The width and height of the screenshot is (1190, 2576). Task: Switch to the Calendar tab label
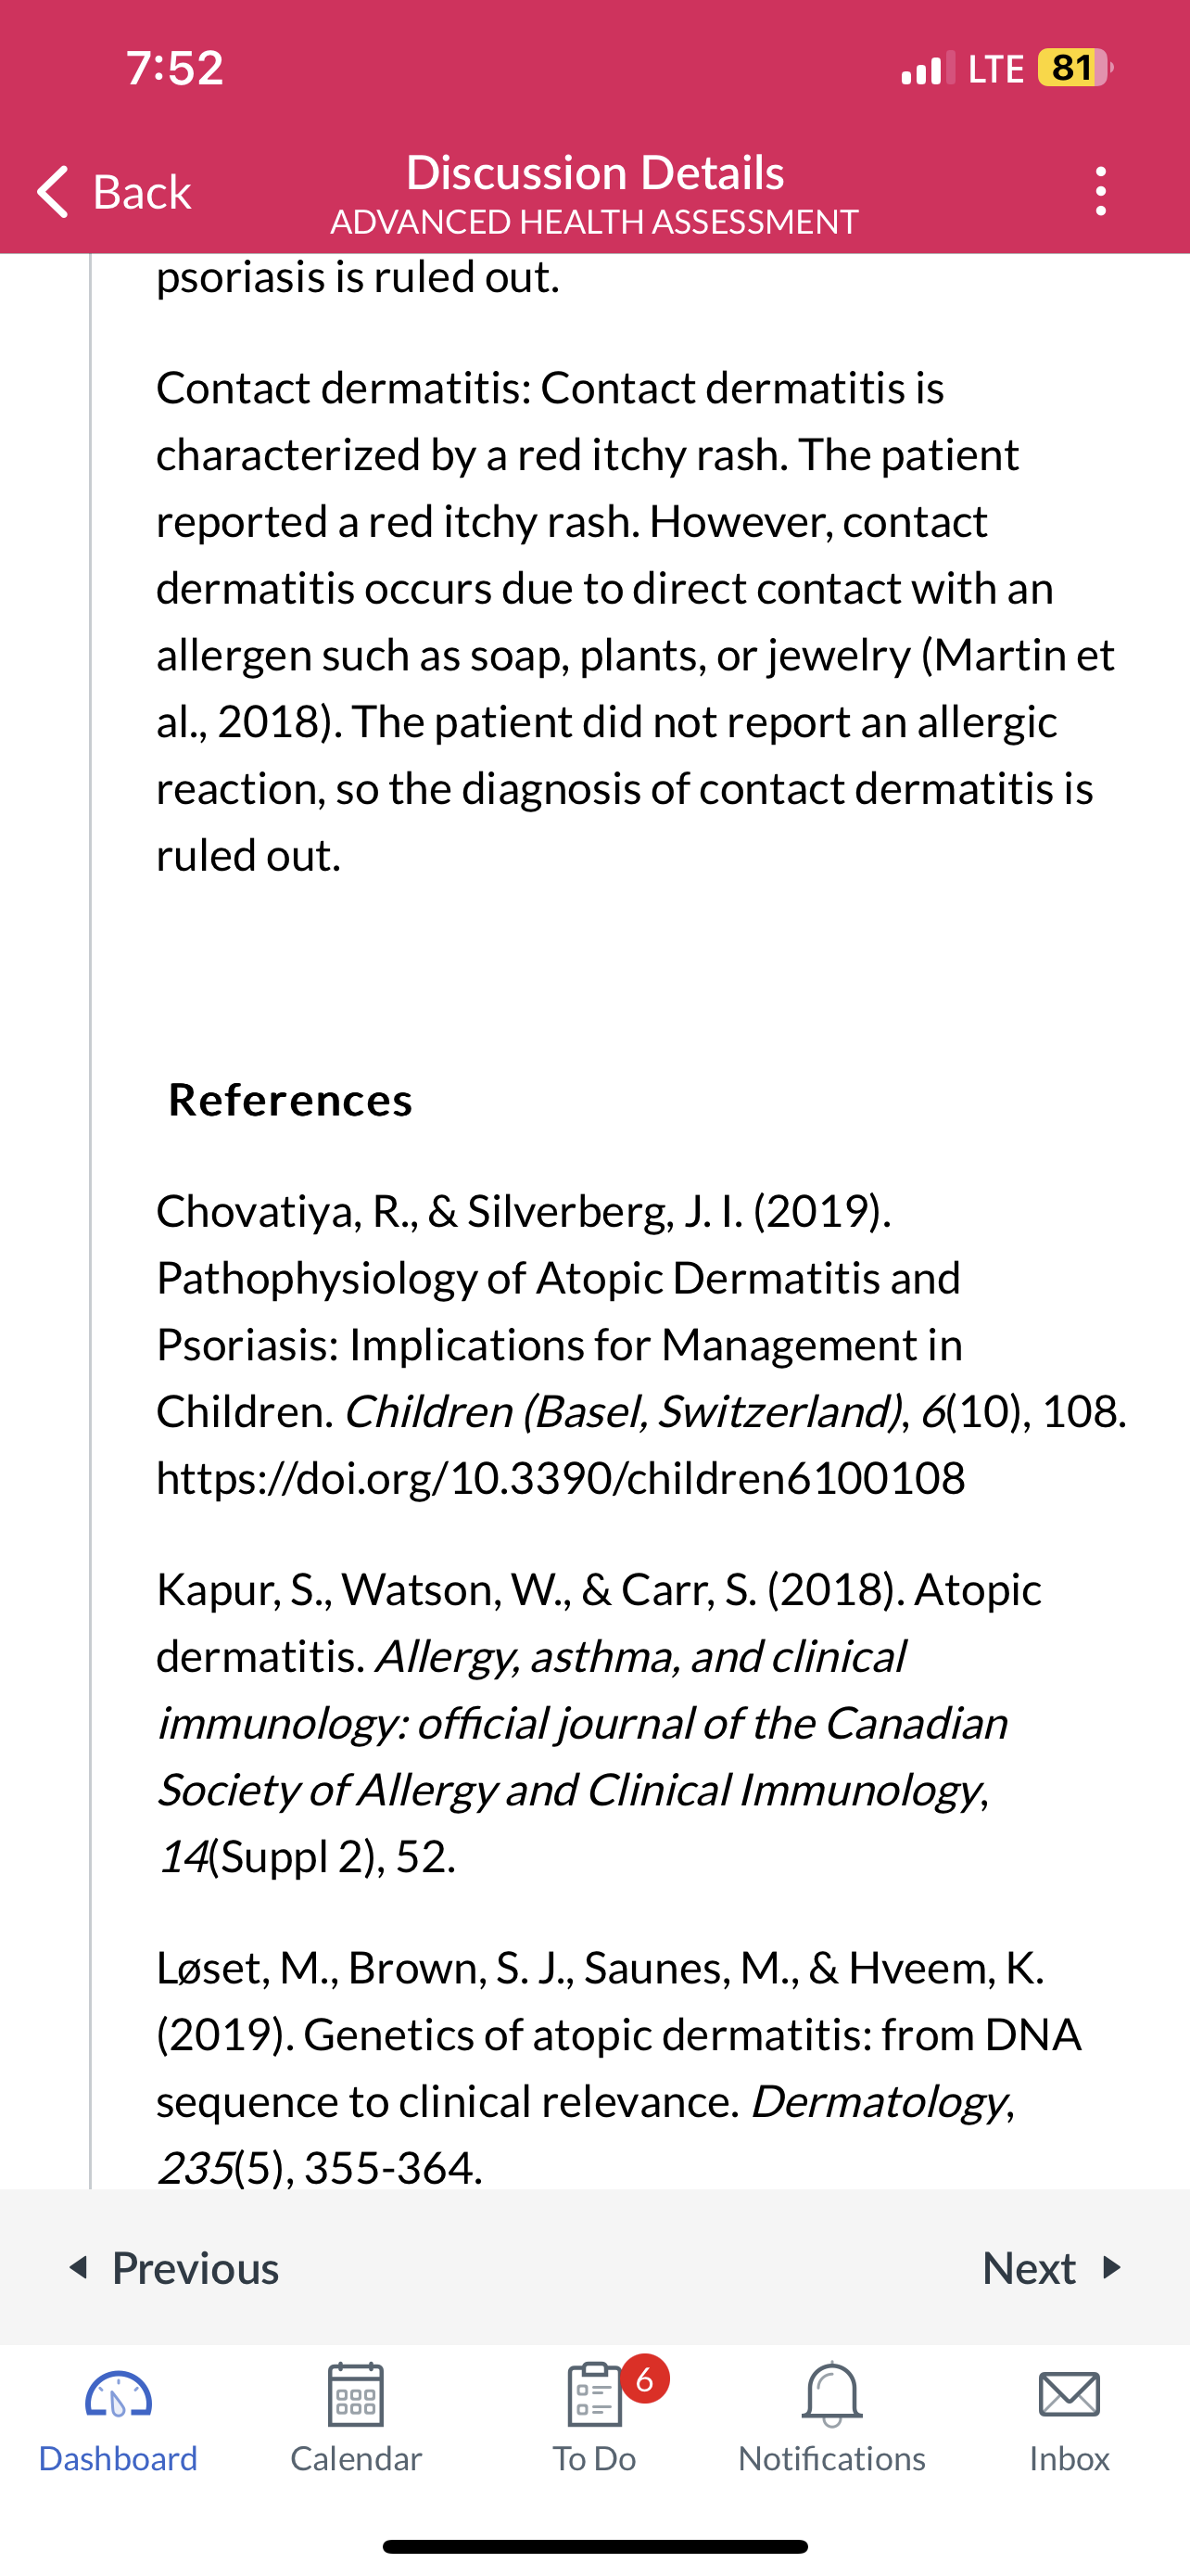[356, 2458]
